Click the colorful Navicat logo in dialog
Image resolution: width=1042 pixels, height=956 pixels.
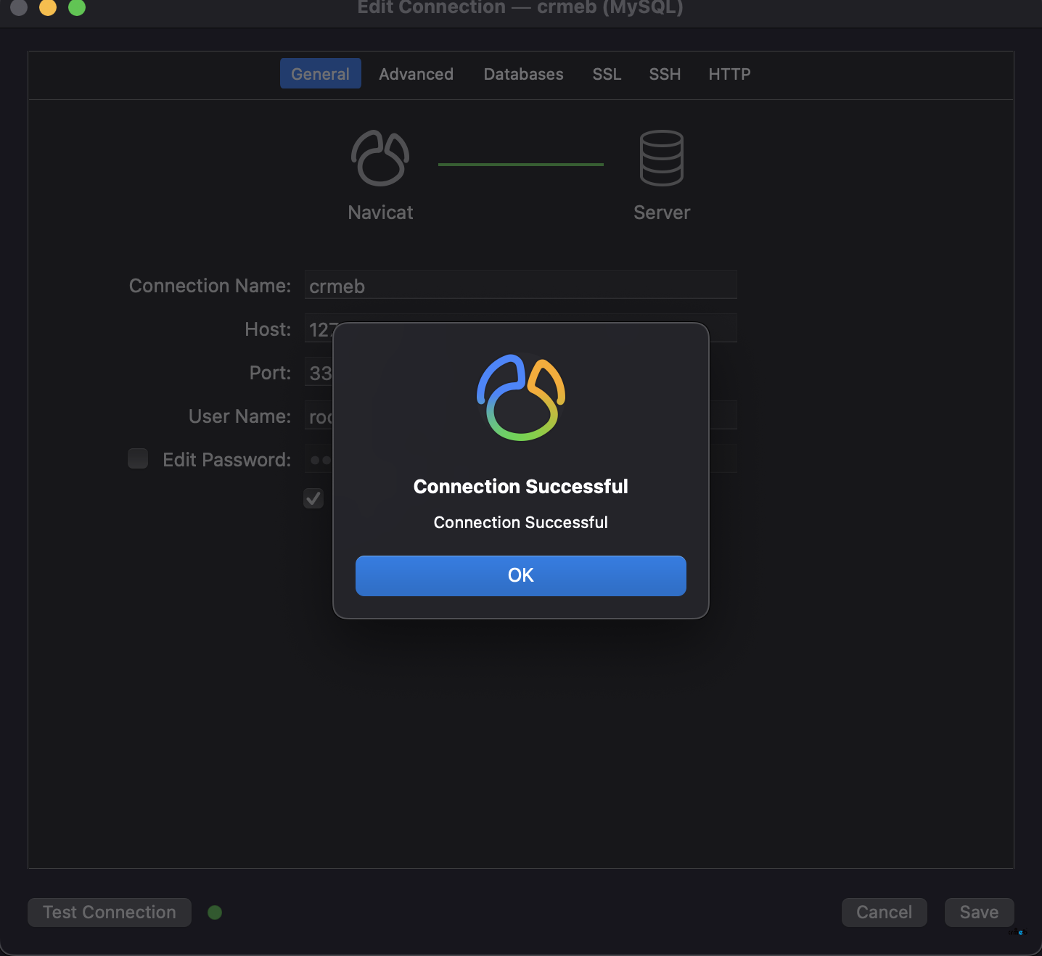point(520,397)
